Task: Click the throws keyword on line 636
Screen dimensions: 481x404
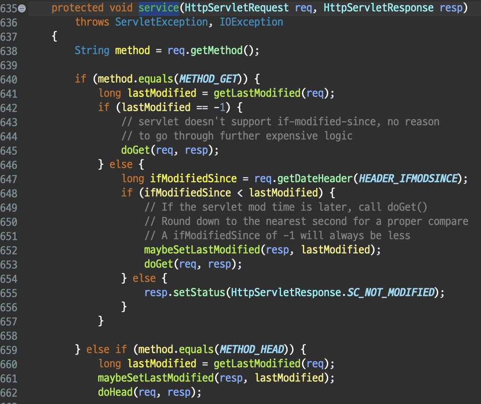Action: (92, 22)
